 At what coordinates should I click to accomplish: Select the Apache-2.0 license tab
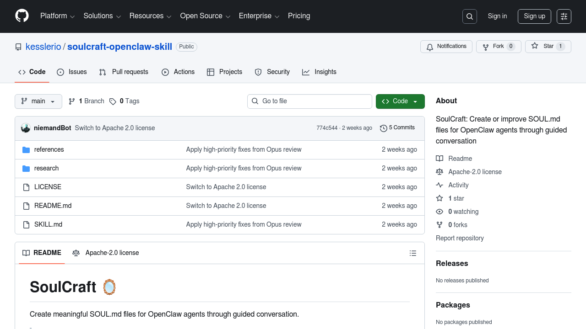tap(106, 253)
